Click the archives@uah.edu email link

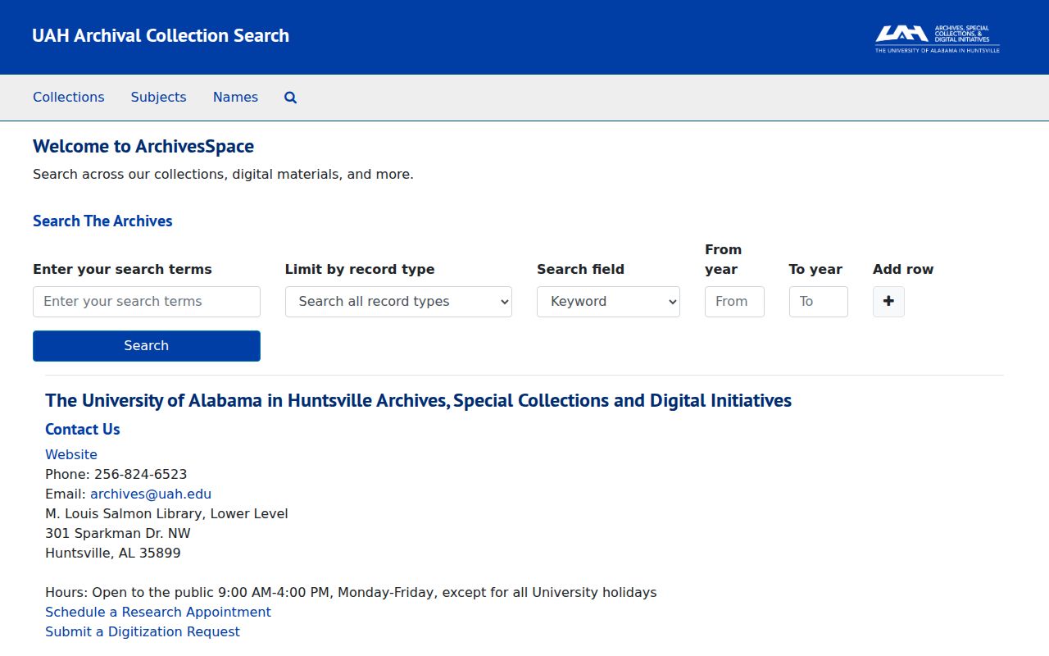point(151,494)
